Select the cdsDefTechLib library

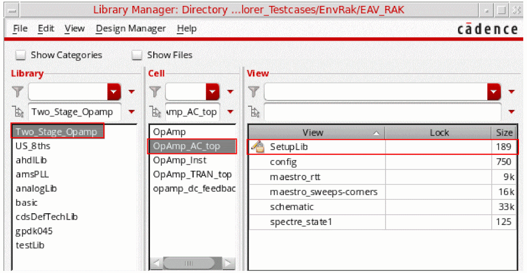click(x=47, y=217)
